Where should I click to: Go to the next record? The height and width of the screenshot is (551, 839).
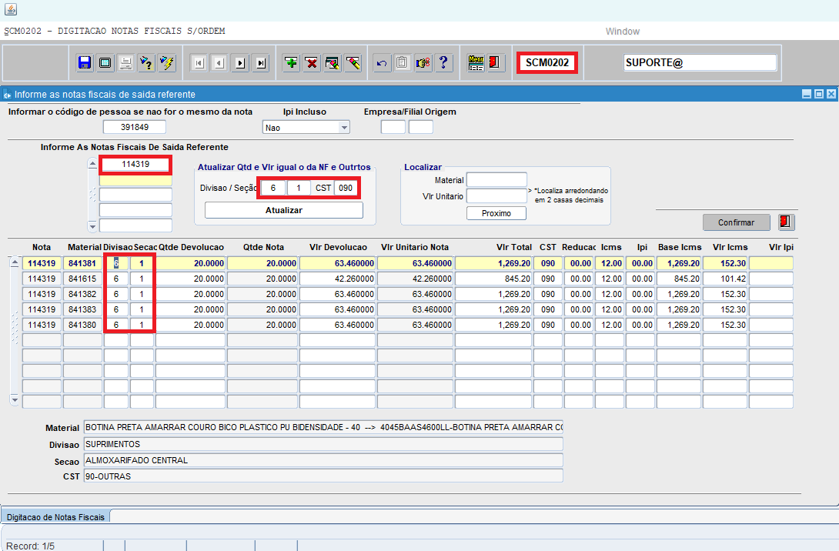pos(240,63)
